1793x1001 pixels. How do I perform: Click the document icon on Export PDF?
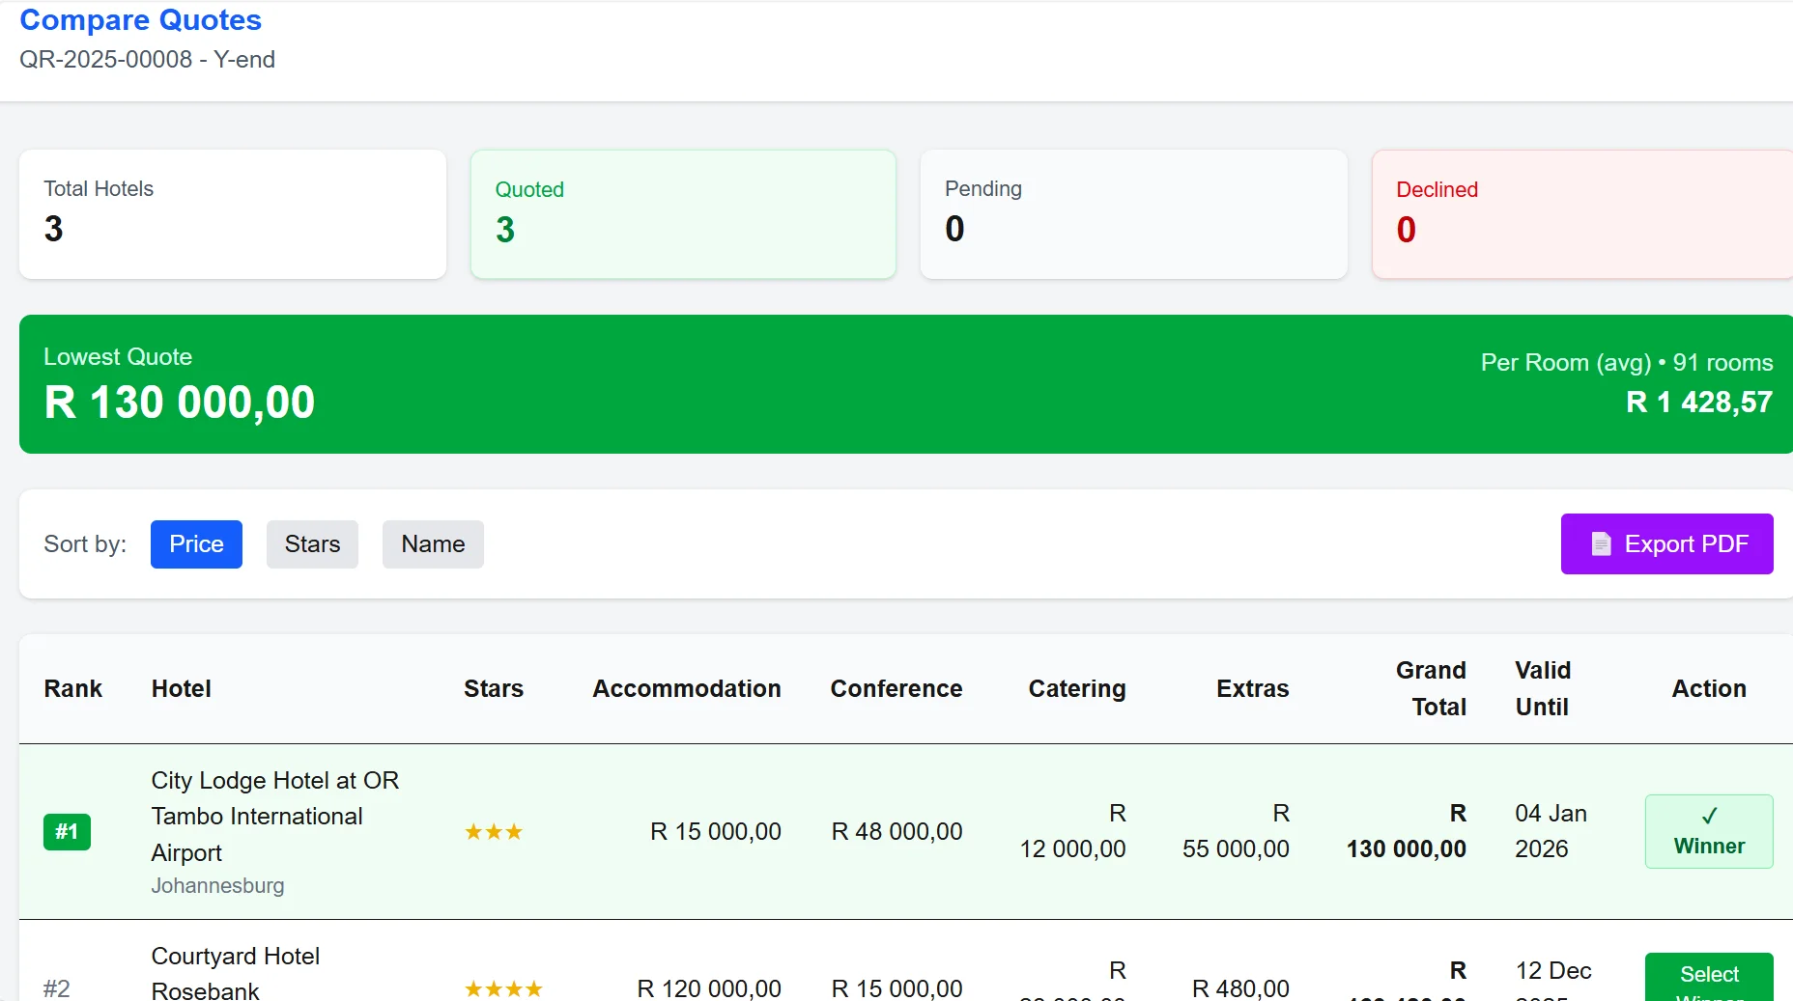click(1601, 544)
